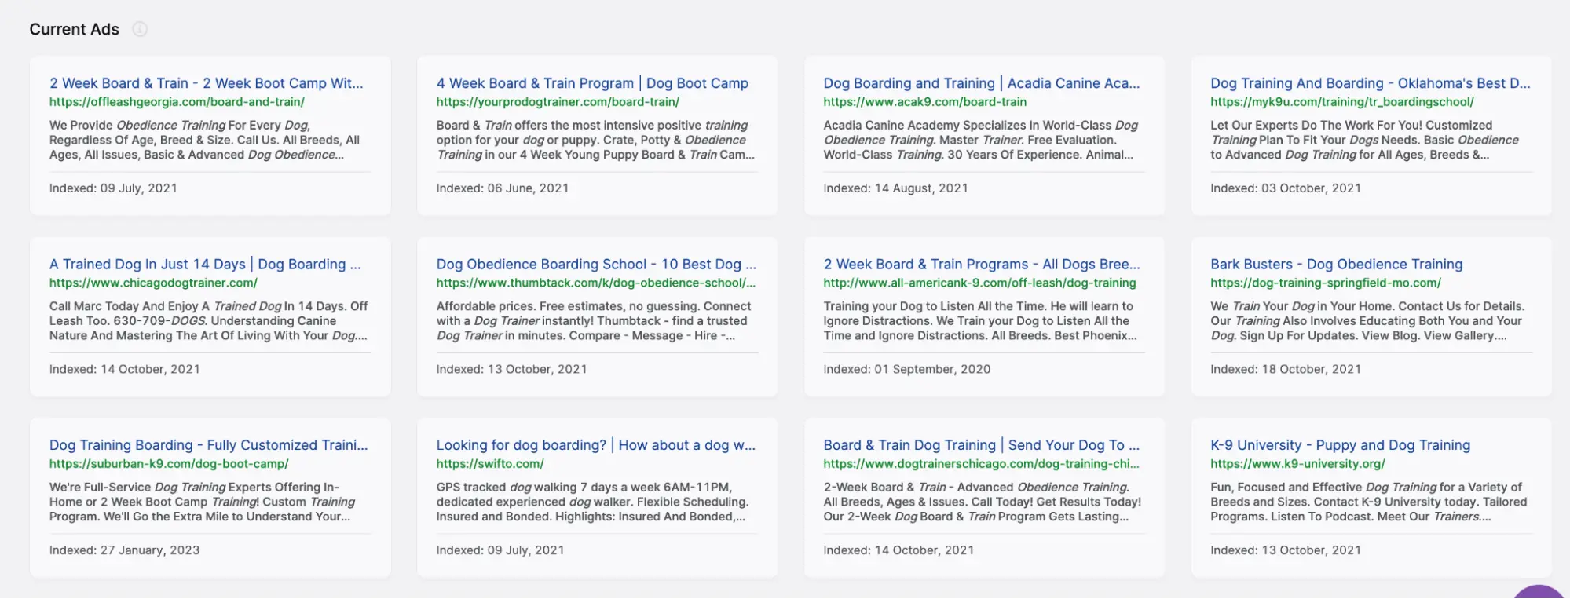Click 'Dog Boarding and Training | Acadia Canine' title
This screenshot has height=599, width=1570.
tap(981, 83)
